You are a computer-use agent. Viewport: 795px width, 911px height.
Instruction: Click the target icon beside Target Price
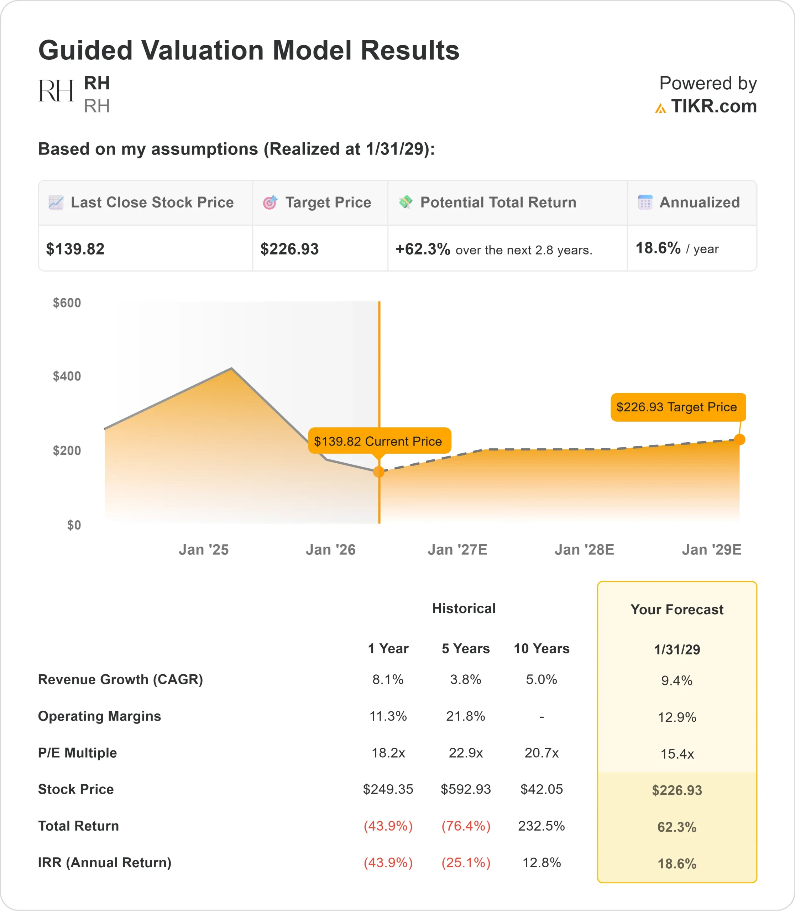point(270,202)
